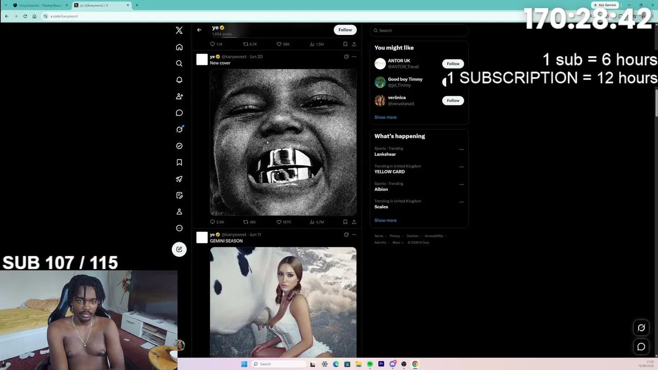Go to Home in X sidebar

pyautogui.click(x=179, y=47)
